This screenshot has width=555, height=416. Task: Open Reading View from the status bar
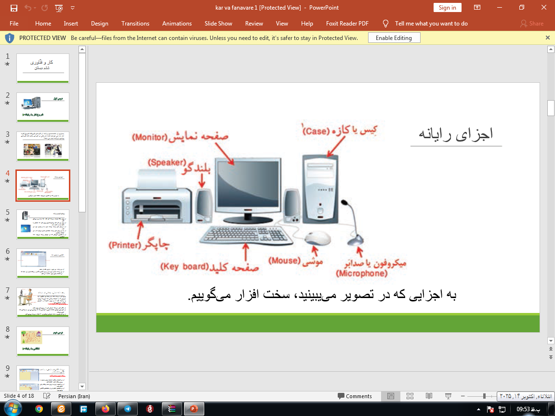[429, 396]
